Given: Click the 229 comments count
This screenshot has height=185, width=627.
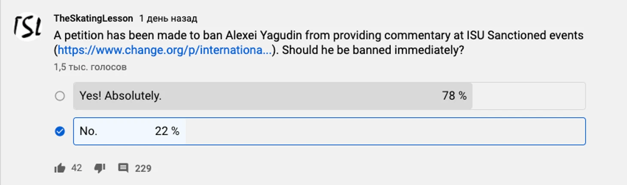Looking at the screenshot, I should click(x=143, y=168).
